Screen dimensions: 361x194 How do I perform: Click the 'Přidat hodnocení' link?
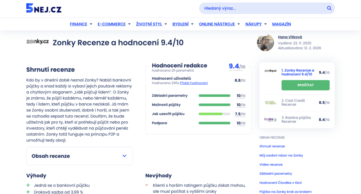click(x=194, y=83)
